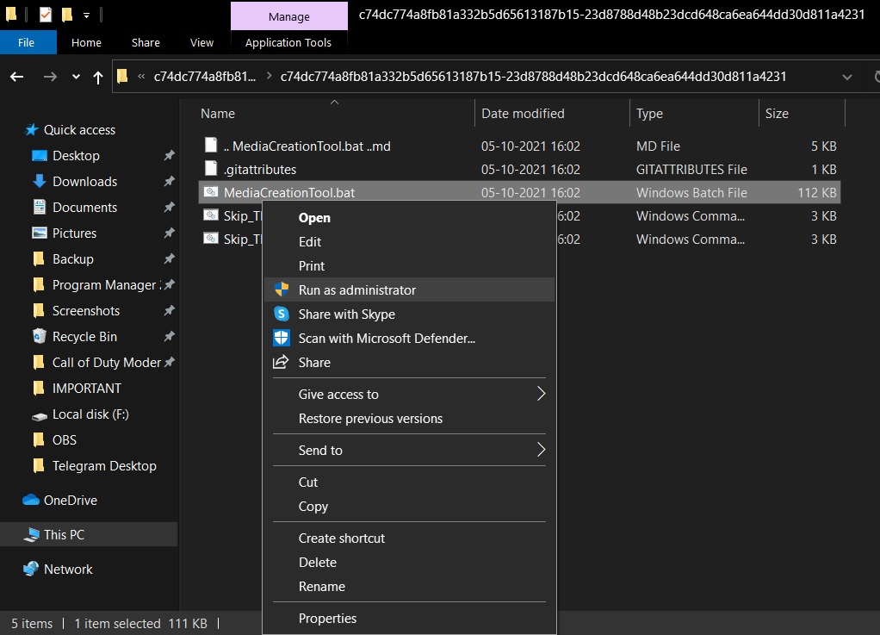Click the MediaCreationTool.bat file icon

pyautogui.click(x=211, y=192)
